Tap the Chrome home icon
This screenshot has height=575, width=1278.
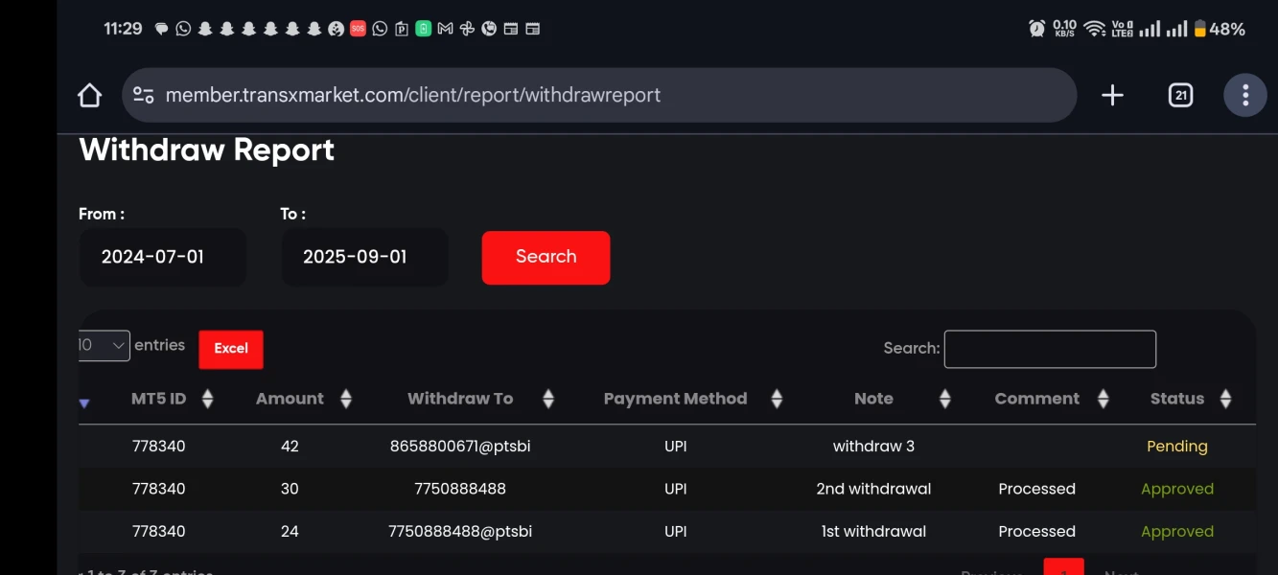pos(89,95)
